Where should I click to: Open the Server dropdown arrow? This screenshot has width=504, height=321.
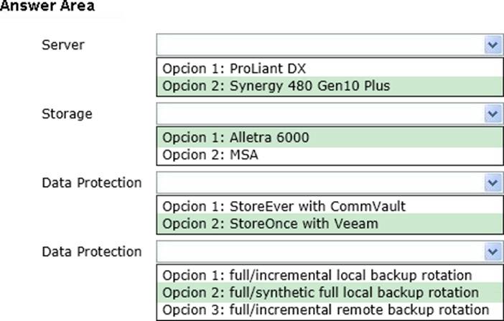click(x=492, y=45)
